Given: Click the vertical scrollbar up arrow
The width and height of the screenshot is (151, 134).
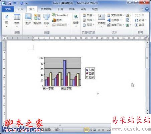Looking at the screenshot, I should pyautogui.click(x=147, y=43).
